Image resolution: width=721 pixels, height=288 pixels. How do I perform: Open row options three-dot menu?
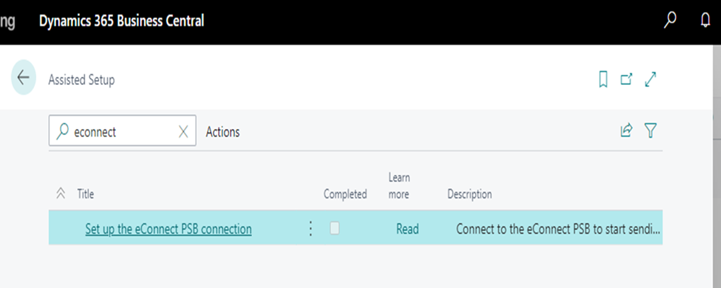[310, 229]
